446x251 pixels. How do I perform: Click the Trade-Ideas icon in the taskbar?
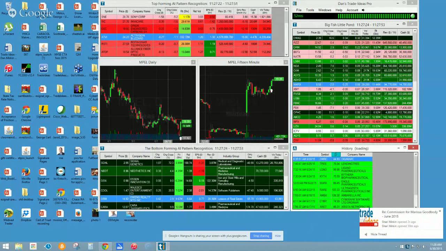click(x=161, y=246)
